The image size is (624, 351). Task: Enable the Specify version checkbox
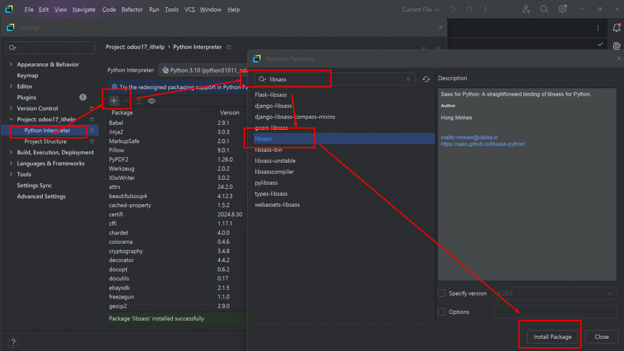[442, 293]
